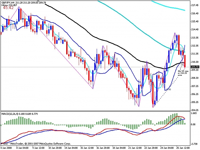
Task: Select the 1.665 MACD scale value
Action: (x=194, y=114)
